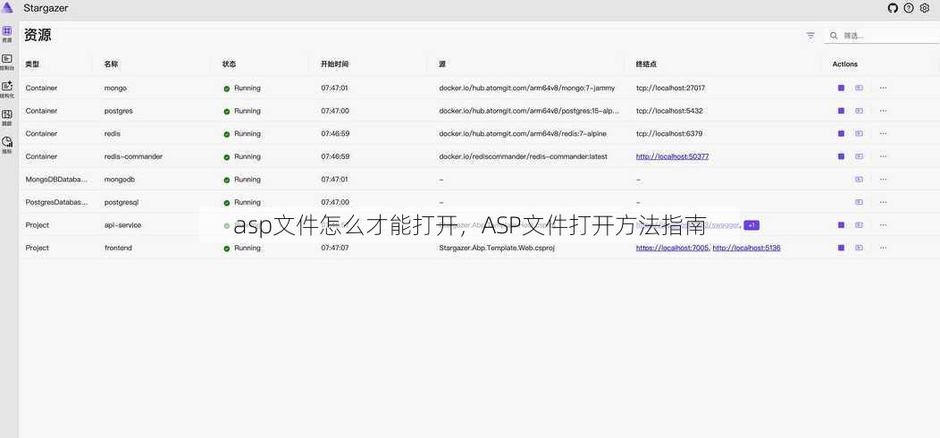940x438 pixels.
Task: Open the Structured logs sidebar icon
Action: click(7, 89)
